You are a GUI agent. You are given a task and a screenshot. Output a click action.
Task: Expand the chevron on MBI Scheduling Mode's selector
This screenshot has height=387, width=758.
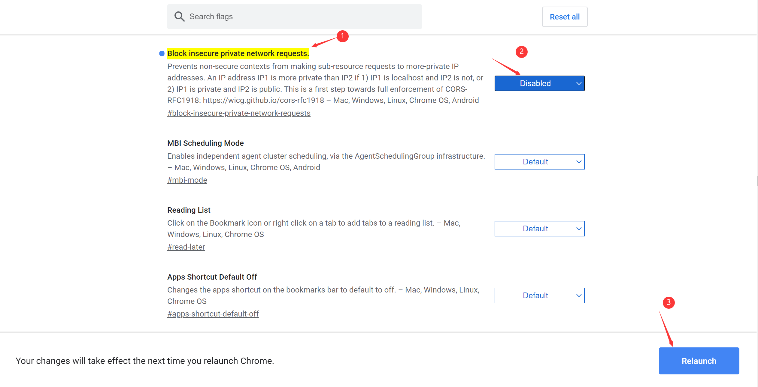pos(579,162)
